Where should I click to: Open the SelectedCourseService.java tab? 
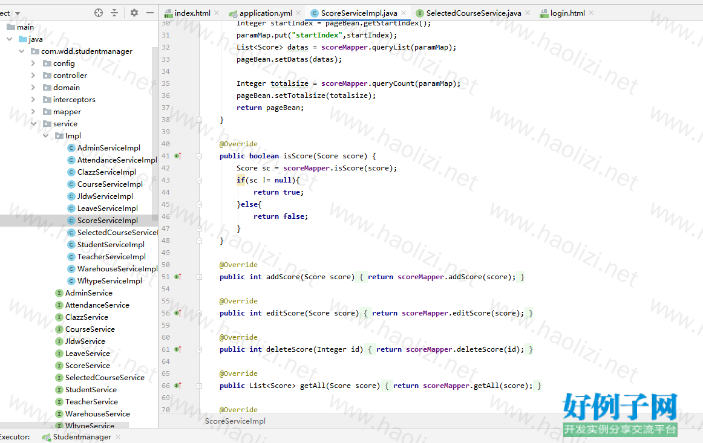(472, 13)
